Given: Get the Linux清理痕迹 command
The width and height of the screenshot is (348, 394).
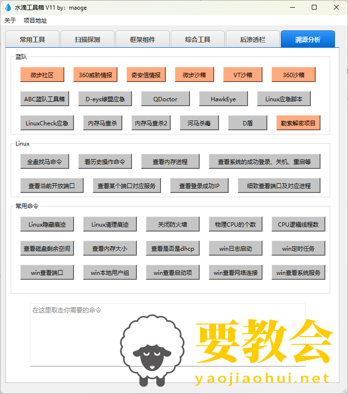Looking at the screenshot, I should [110, 224].
